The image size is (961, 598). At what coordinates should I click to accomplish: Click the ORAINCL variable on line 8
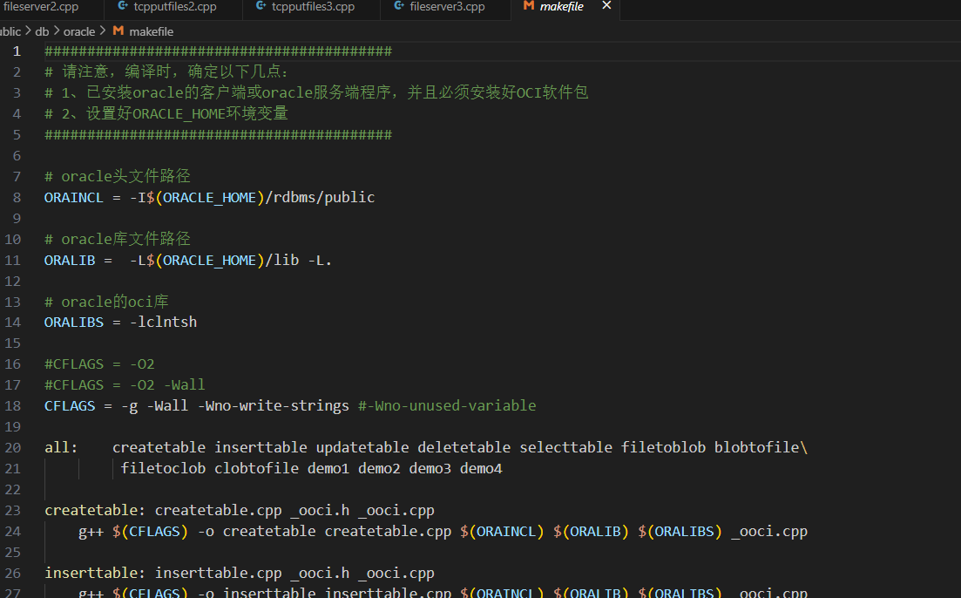click(x=73, y=198)
